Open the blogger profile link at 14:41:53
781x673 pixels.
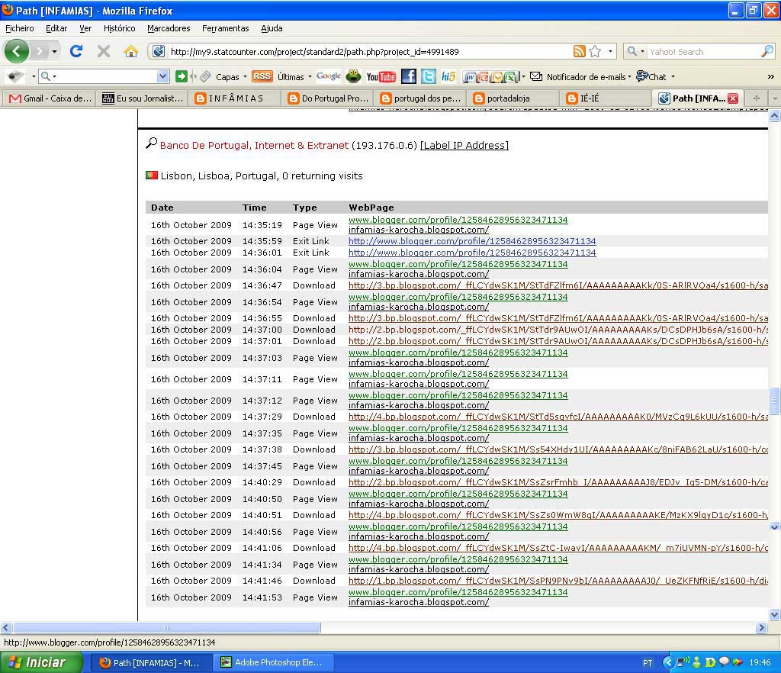(458, 592)
